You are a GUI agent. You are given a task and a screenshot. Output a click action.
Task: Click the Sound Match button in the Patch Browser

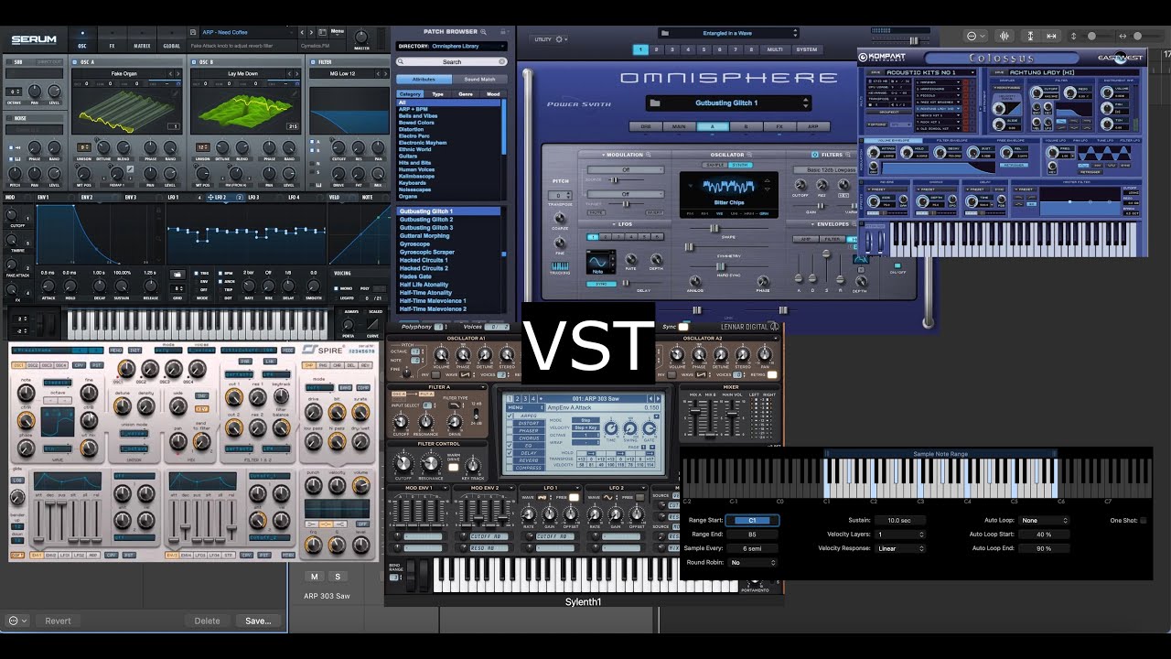(x=480, y=80)
